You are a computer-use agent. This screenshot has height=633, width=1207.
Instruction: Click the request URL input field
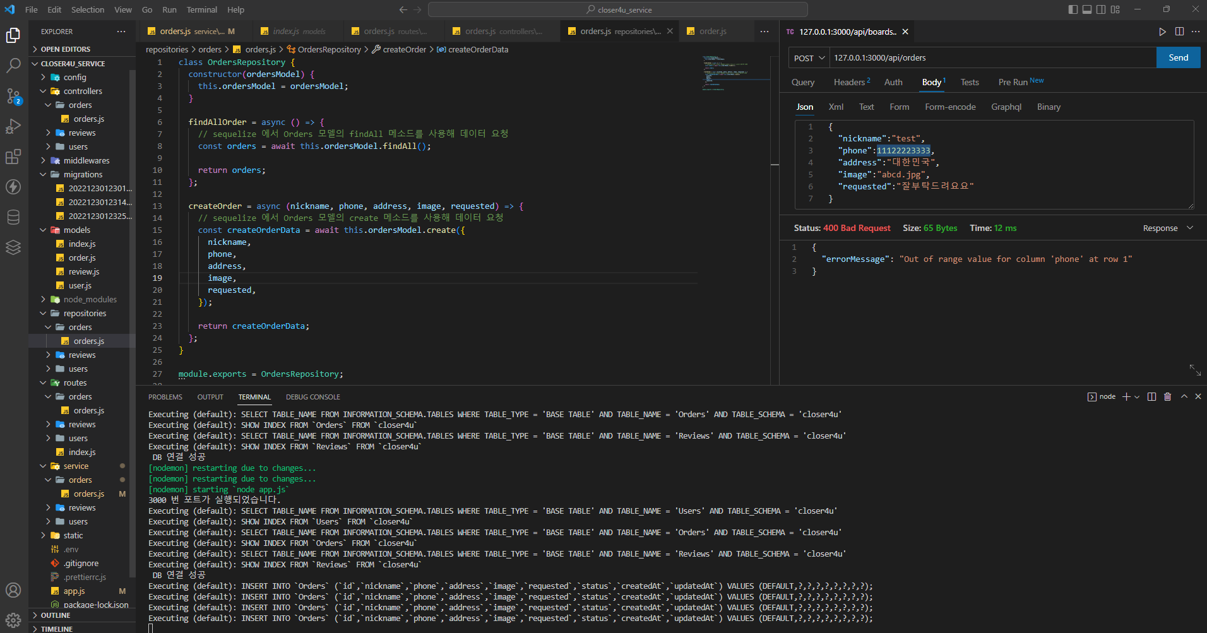(991, 57)
